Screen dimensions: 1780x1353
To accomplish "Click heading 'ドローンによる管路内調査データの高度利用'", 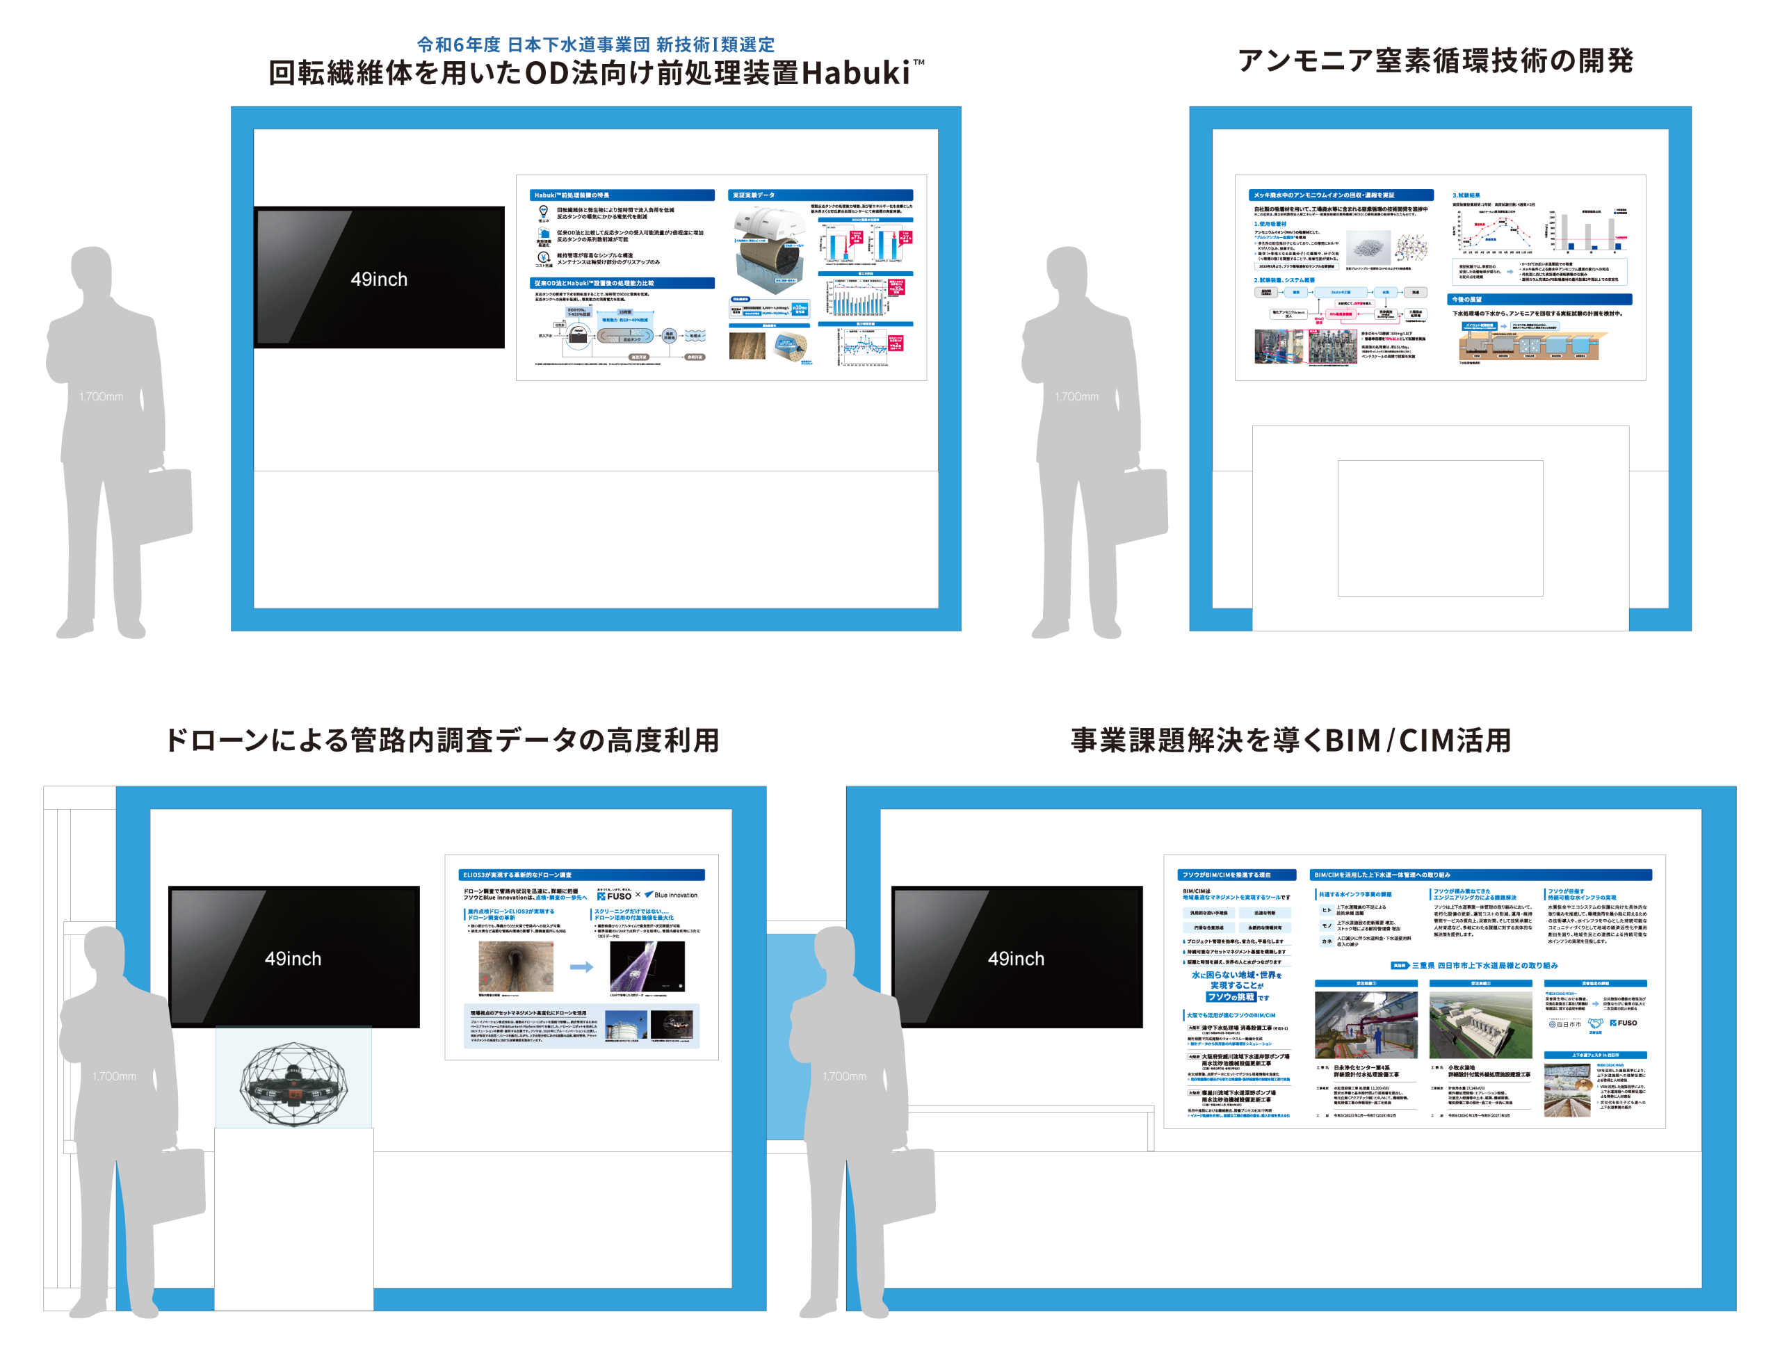I will click(x=442, y=739).
